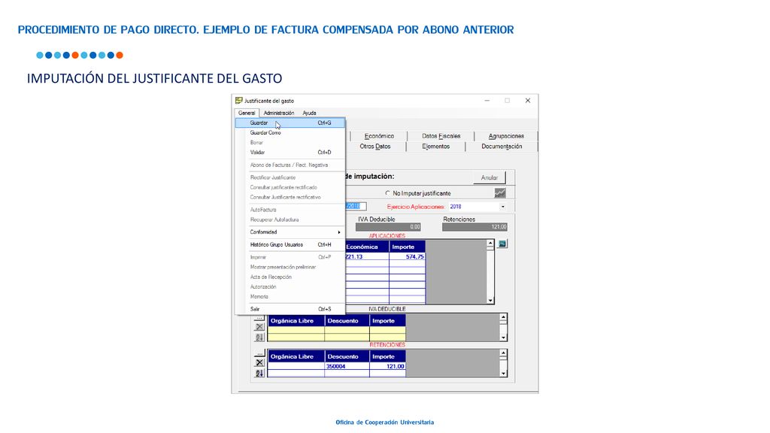The height and width of the screenshot is (433, 770).
Task: Click the down arrow of the IVA Deducible grid scrollbar
Action: pyautogui.click(x=503, y=338)
